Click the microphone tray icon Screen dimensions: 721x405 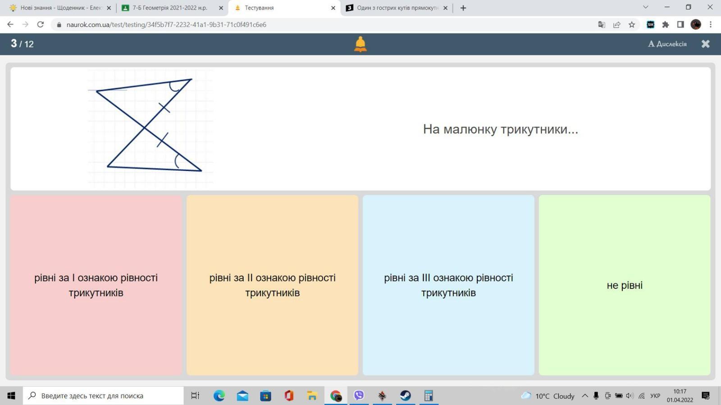(x=596, y=396)
